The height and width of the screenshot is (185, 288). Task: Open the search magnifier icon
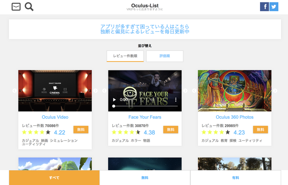coord(29,7)
